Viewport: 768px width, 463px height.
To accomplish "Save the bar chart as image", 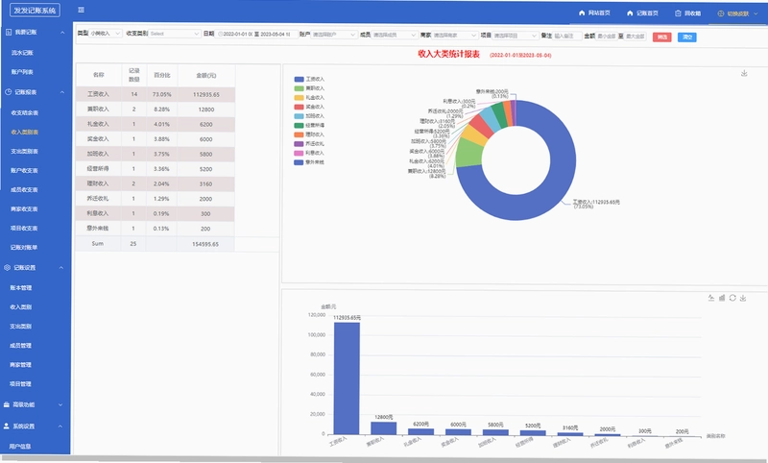I will click(x=743, y=298).
